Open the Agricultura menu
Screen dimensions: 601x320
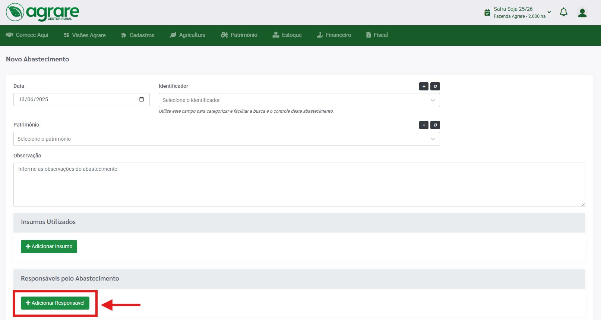point(188,35)
